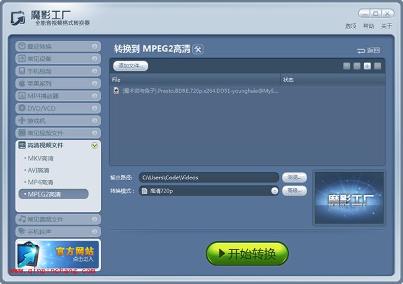Click the 高级... button for convert mode
The image size is (403, 284).
(x=294, y=191)
